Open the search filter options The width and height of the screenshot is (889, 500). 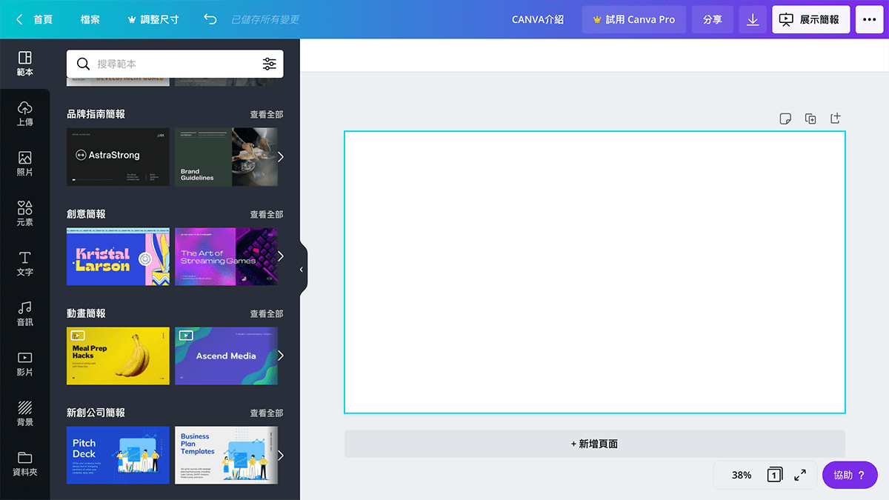(x=269, y=64)
